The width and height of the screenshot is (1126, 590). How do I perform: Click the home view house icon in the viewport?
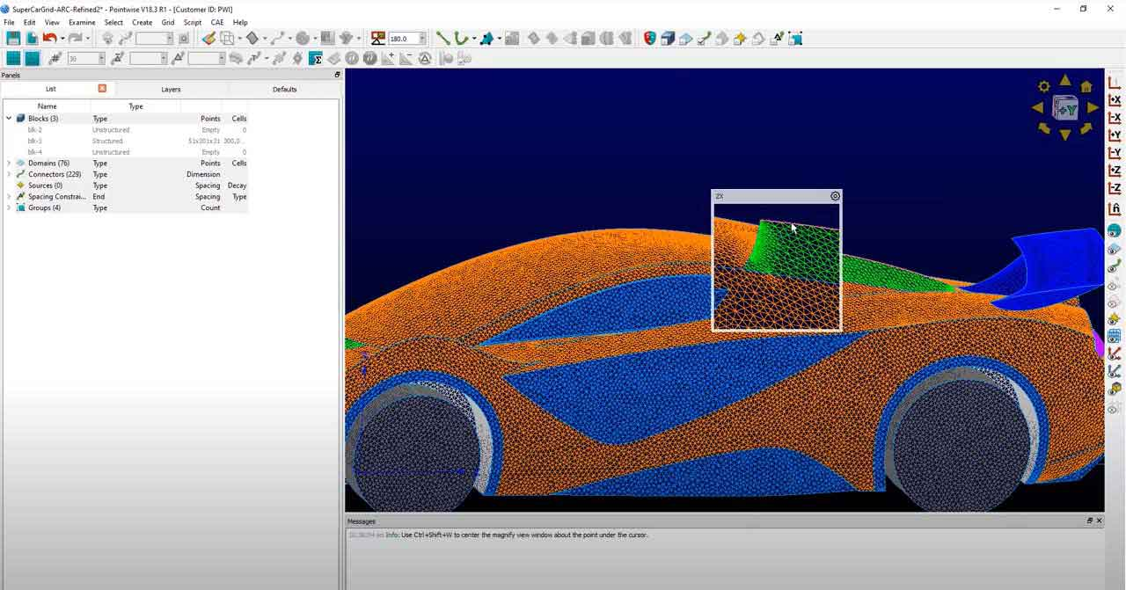pos(1087,87)
